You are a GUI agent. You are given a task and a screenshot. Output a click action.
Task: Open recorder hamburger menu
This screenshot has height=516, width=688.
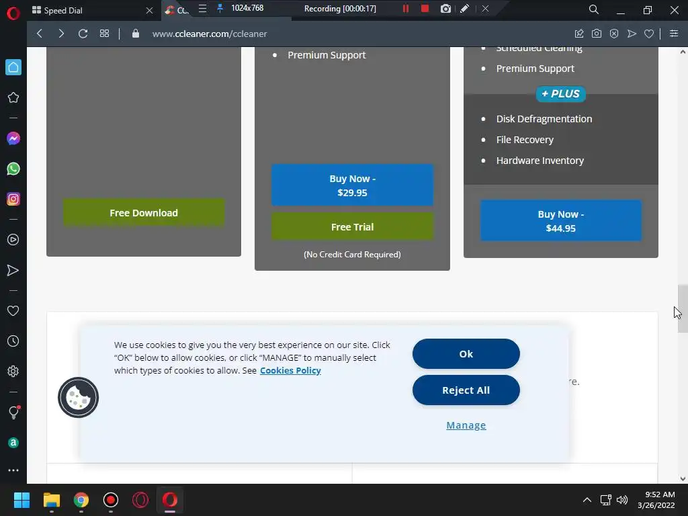pos(202,9)
